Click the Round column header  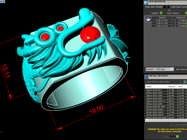pos(162,17)
